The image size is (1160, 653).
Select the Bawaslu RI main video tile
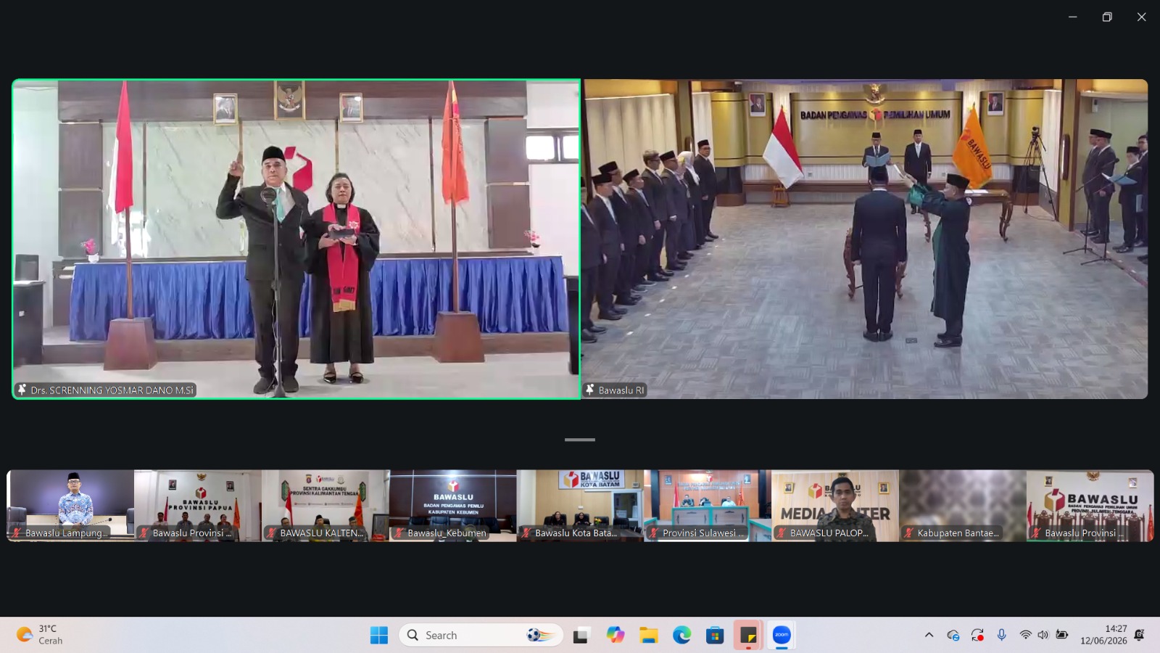[866, 239]
